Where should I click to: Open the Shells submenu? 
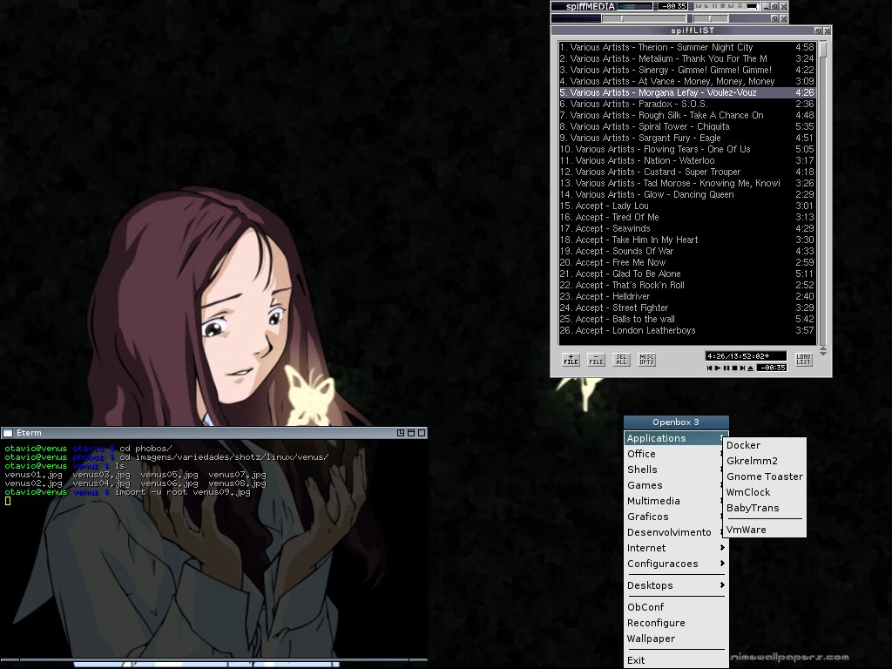coord(676,470)
